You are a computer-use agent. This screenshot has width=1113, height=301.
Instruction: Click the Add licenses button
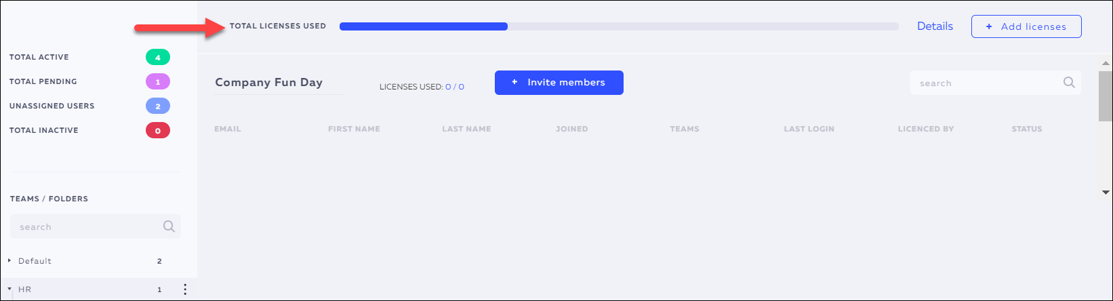[x=1026, y=26]
